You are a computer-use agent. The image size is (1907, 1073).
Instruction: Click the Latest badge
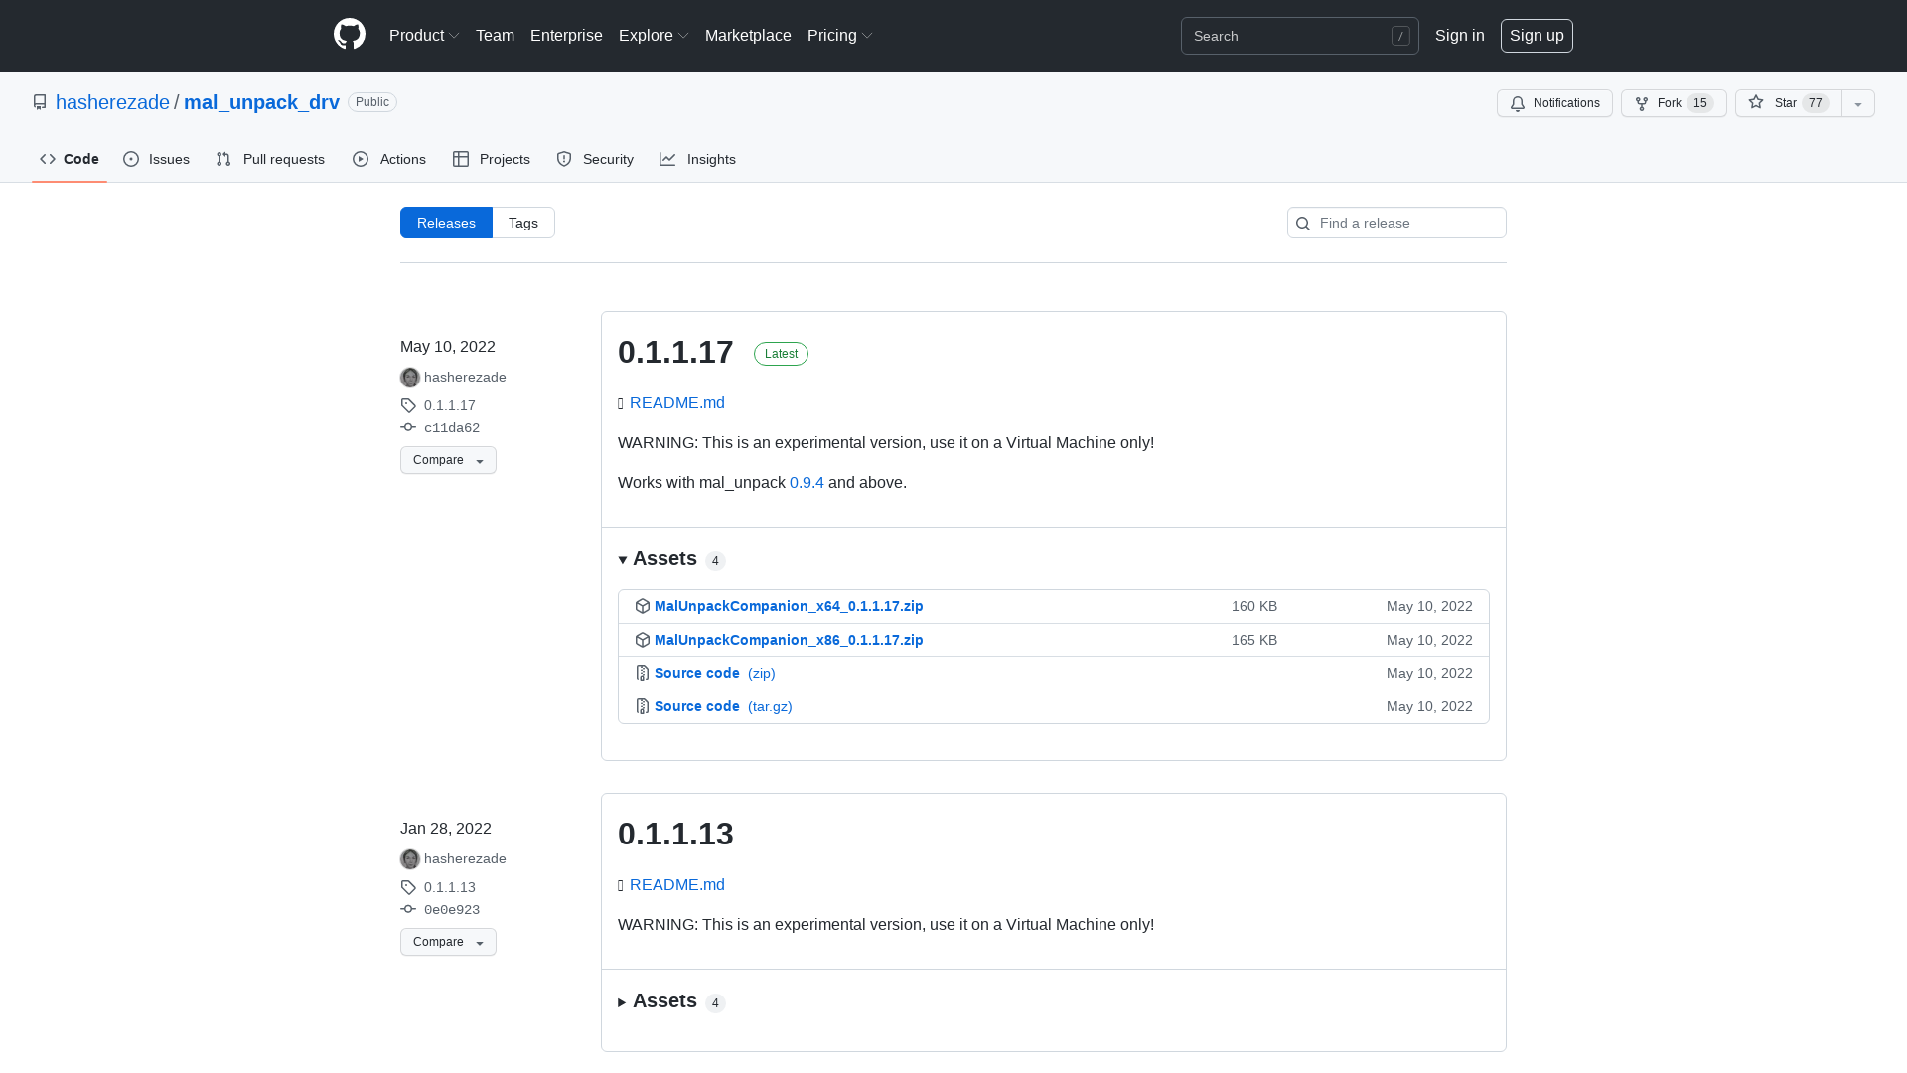click(x=781, y=354)
